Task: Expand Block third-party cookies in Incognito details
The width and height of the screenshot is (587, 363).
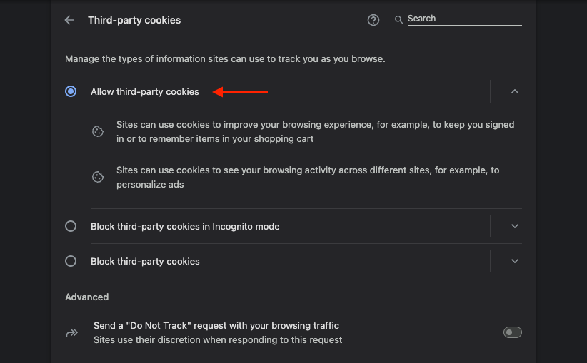Action: tap(515, 226)
